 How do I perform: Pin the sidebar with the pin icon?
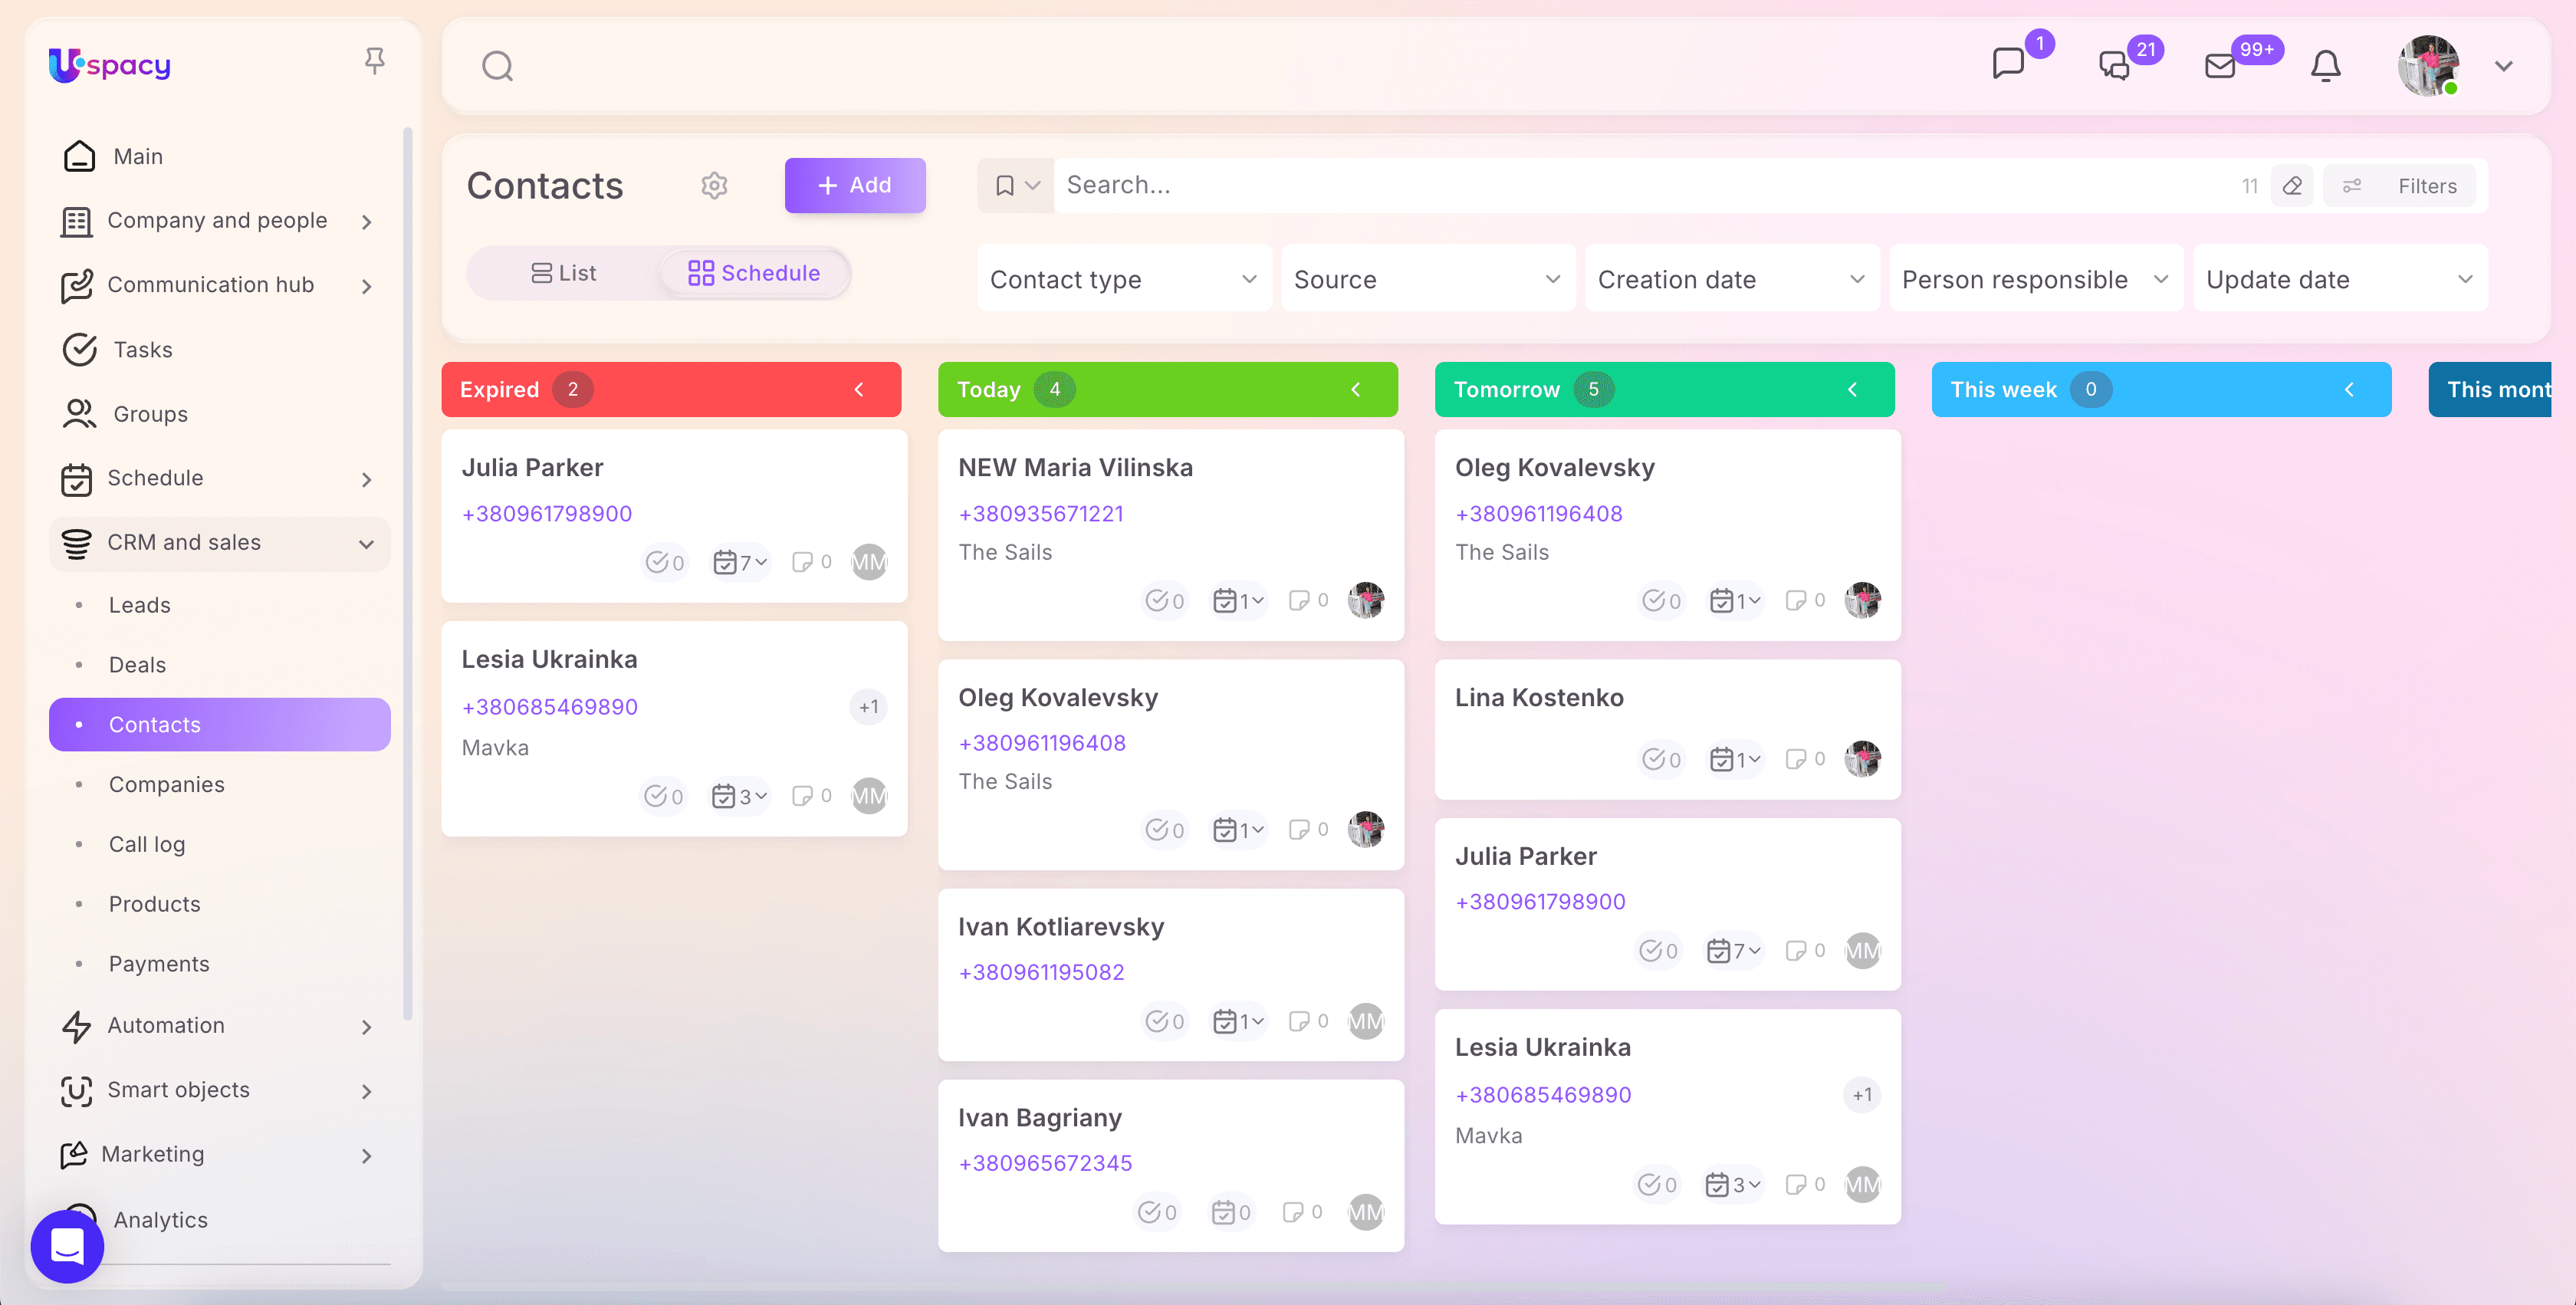[x=374, y=61]
